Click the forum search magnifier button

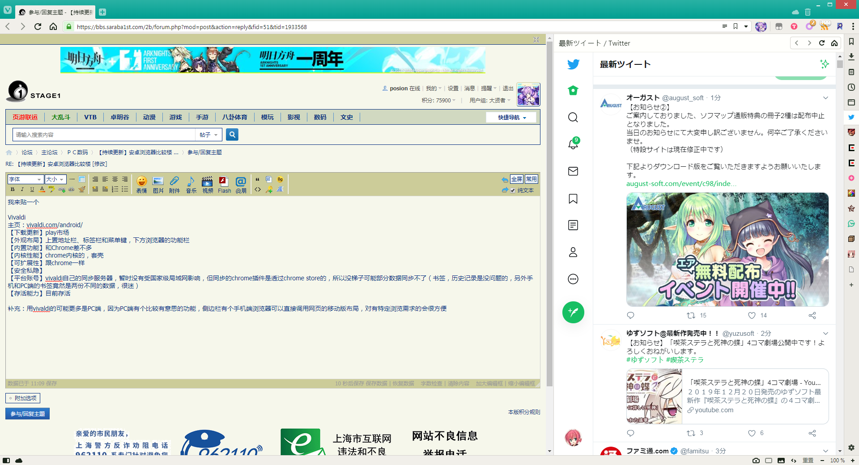click(x=232, y=135)
